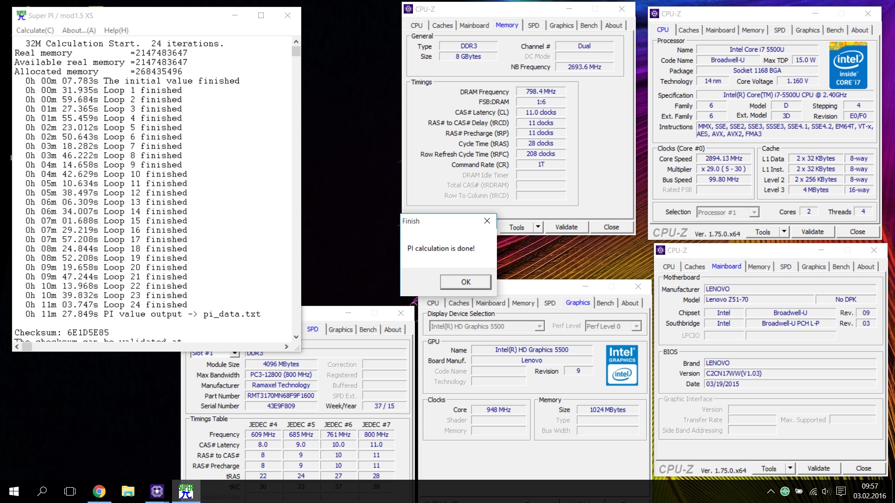Open the Windows Start menu
Screen dimensions: 895x503
[x=14, y=491]
